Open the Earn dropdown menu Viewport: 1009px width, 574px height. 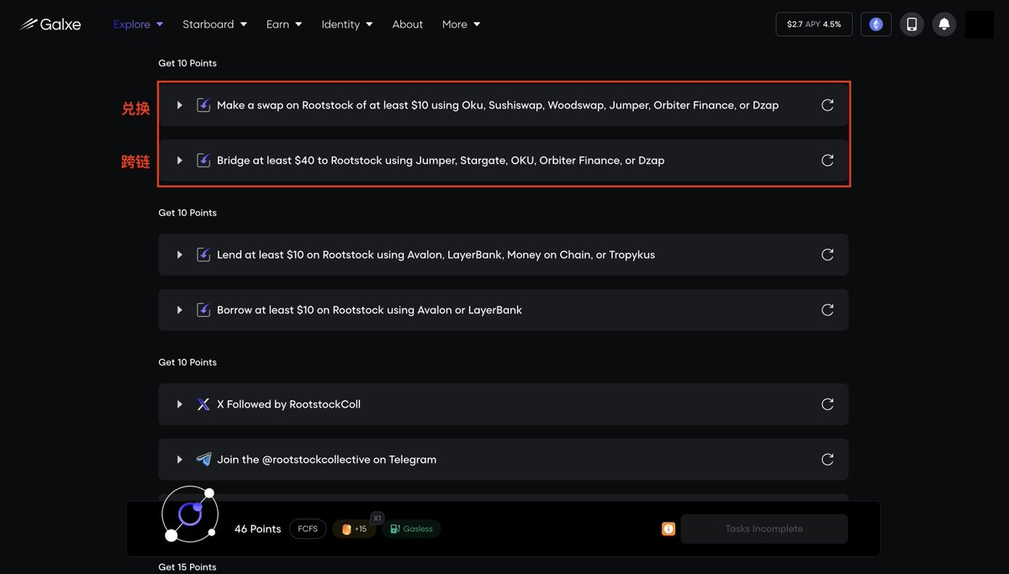point(284,24)
